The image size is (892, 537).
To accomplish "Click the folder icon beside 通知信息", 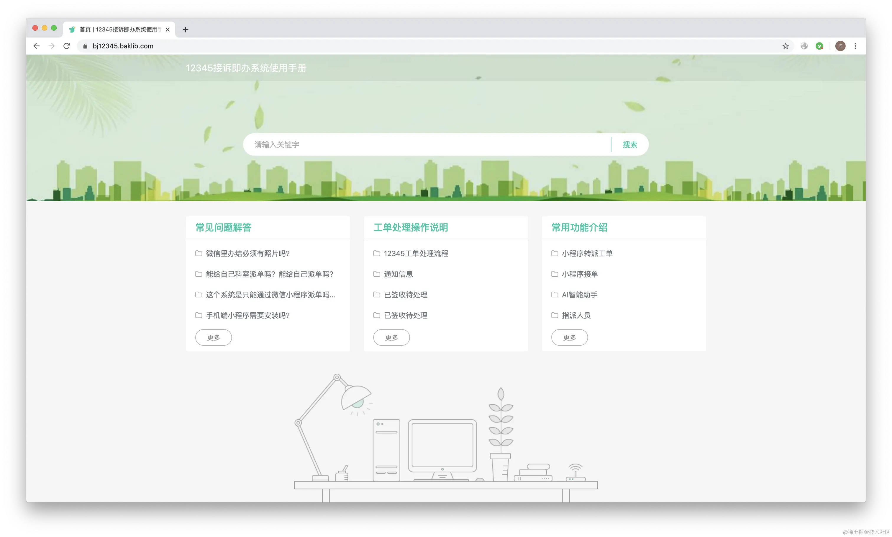I will (376, 274).
